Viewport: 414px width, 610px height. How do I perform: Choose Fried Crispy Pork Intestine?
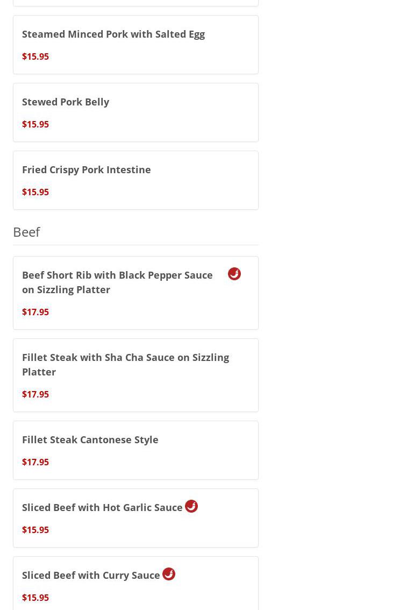tap(87, 169)
